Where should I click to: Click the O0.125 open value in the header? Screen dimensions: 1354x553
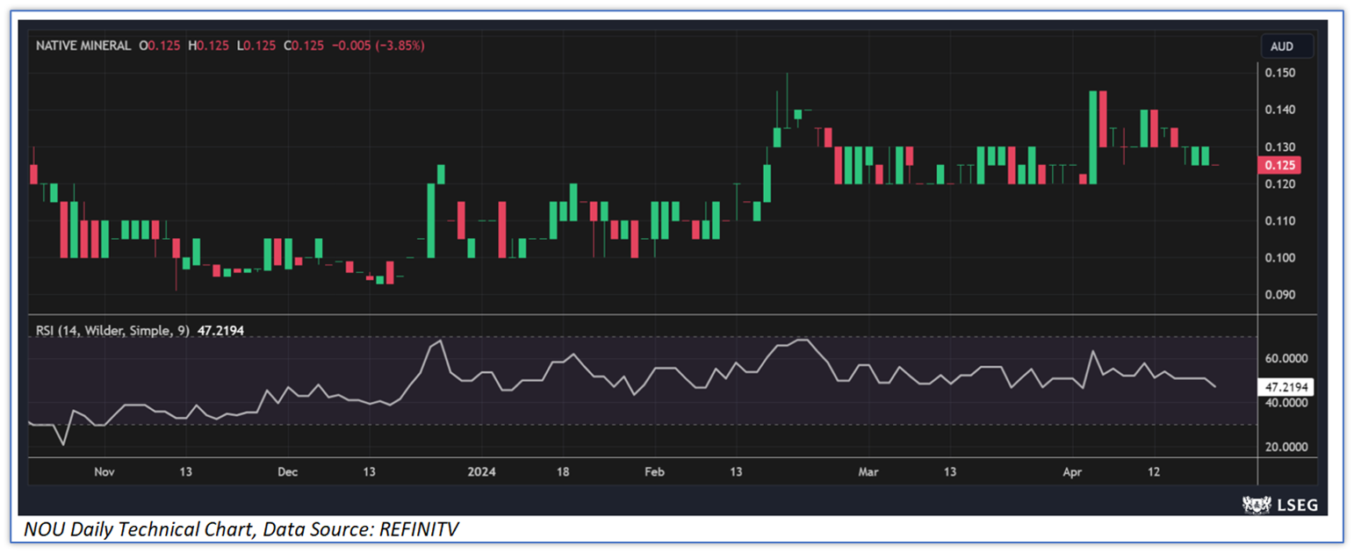tap(161, 45)
